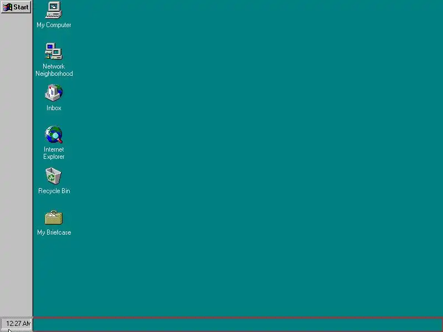Image resolution: width=443 pixels, height=332 pixels.
Task: Select the My Briefcase icon
Action: pos(54,217)
